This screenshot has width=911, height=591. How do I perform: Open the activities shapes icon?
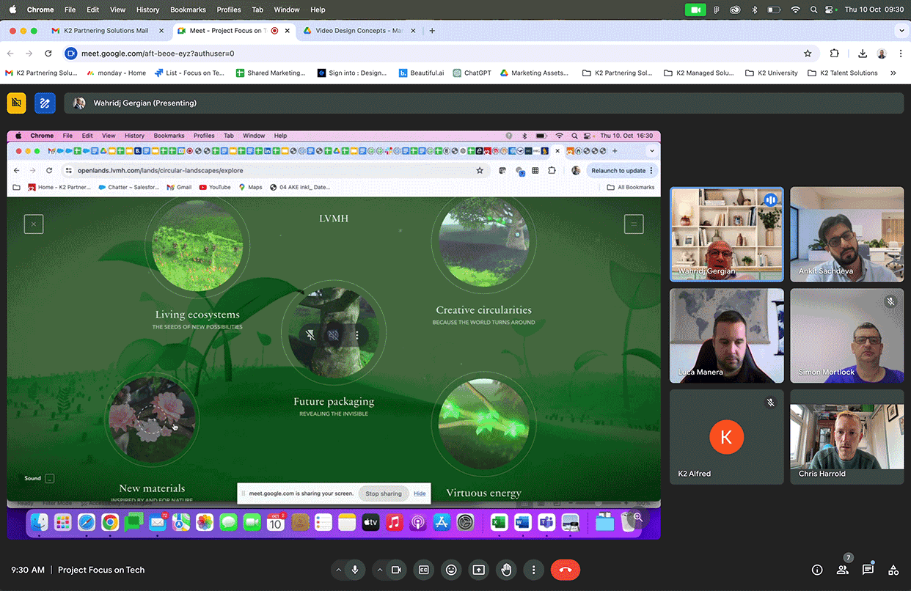point(893,570)
